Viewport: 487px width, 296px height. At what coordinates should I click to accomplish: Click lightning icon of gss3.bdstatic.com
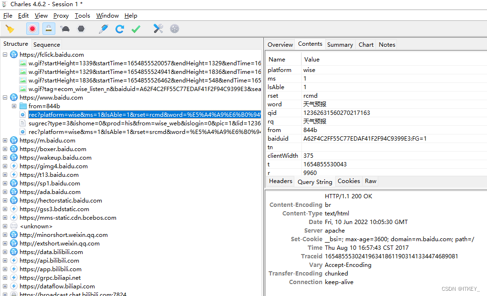click(14, 209)
